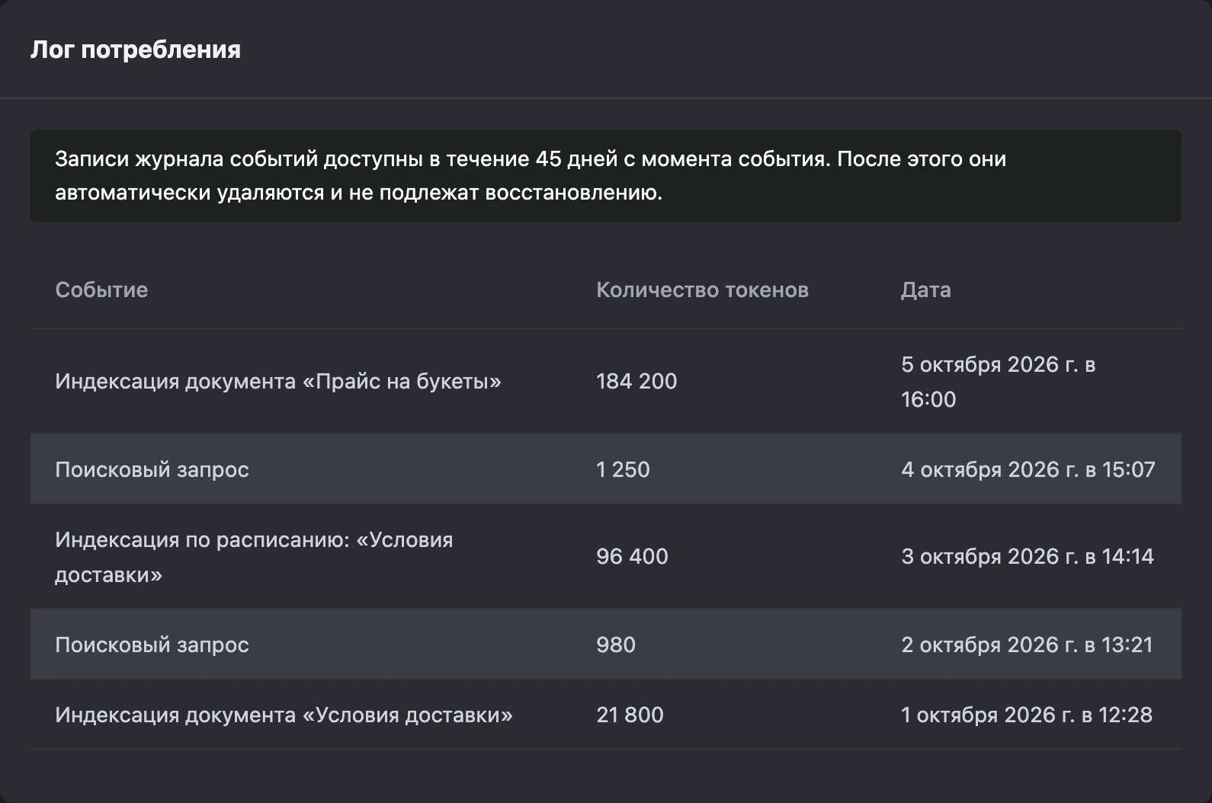Viewport: 1212px width, 803px height.
Task: Click the date 2 октября 2026 г. в 13:21
Action: click(1027, 645)
